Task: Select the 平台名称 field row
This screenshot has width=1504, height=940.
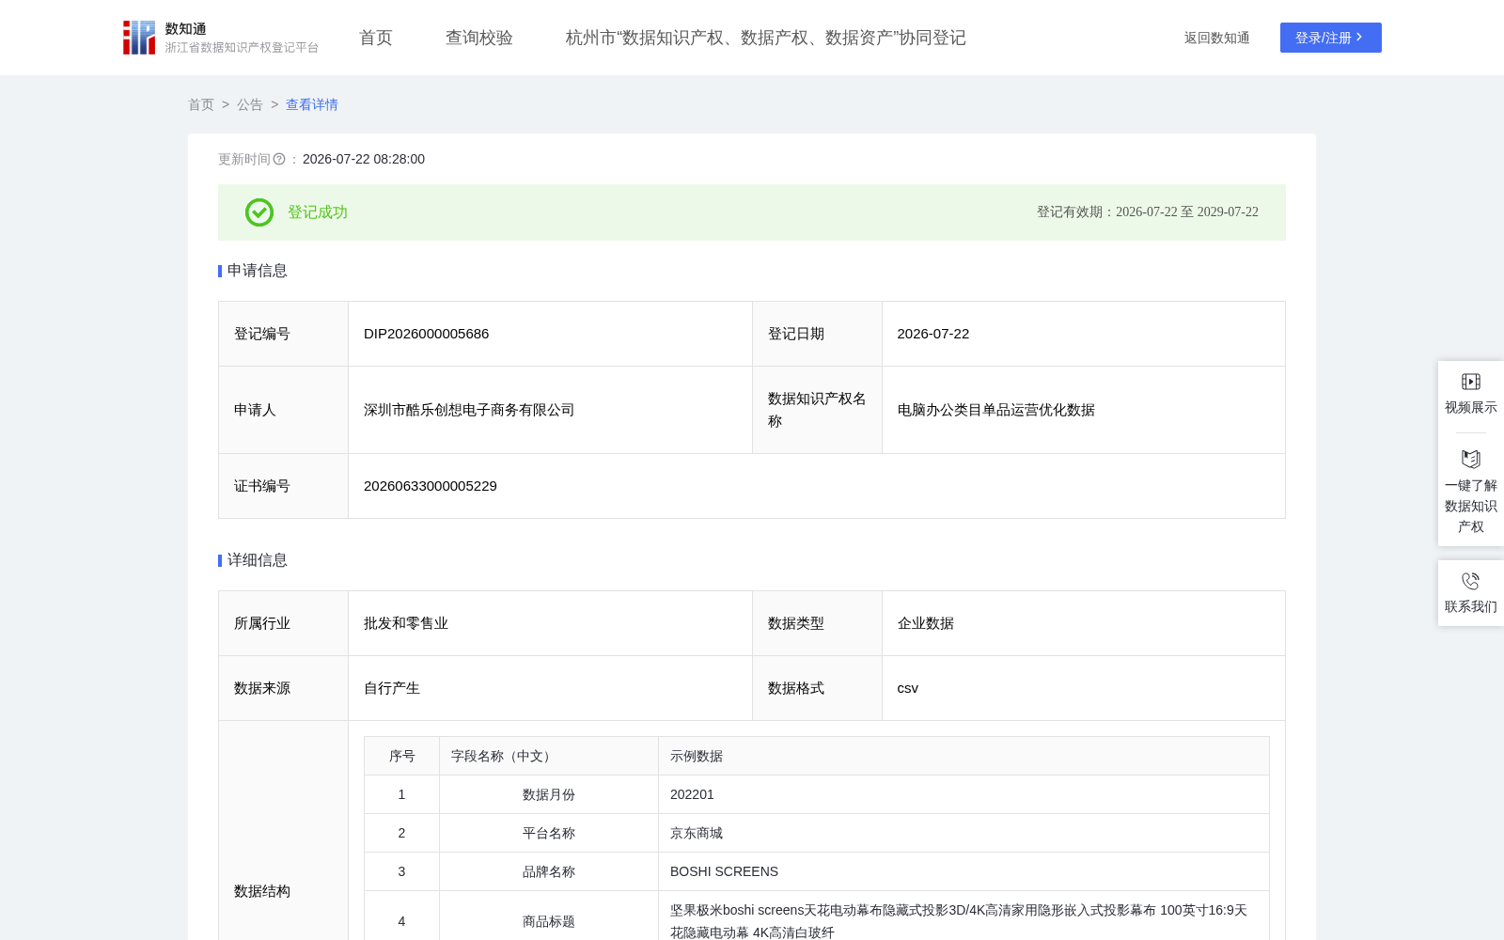Action: coord(817,833)
